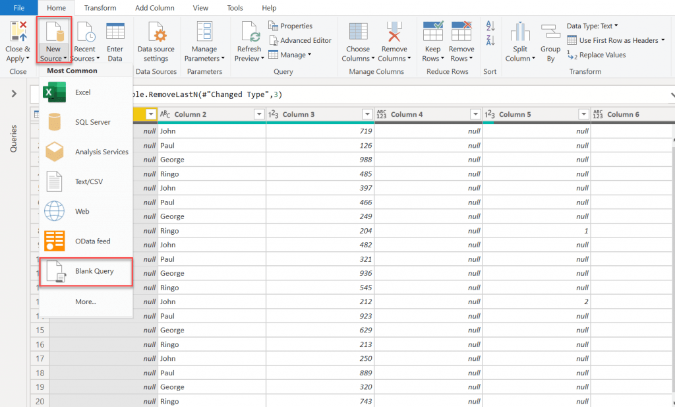
Task: Select OData feed data source
Action: point(85,241)
